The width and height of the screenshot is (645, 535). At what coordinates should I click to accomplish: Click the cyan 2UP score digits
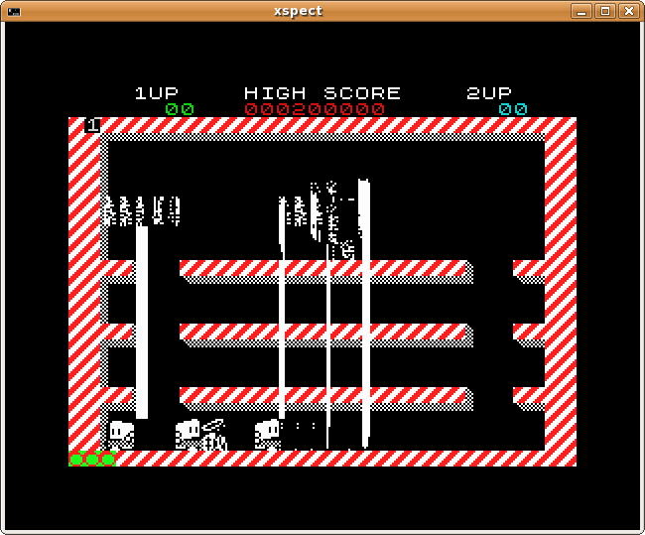coord(513,109)
